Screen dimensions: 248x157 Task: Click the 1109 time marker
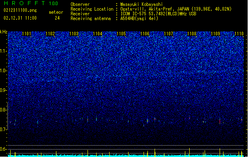coord(216,34)
